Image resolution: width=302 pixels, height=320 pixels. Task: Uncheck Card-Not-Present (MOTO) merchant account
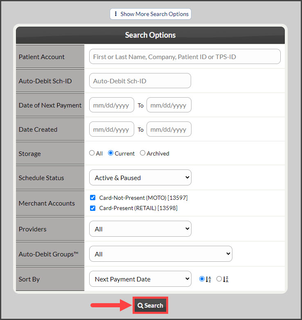pos(93,198)
